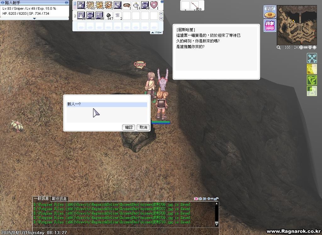This screenshot has height=235, width=322.
Task: Remove chat tab with minus icon
Action: point(212,199)
